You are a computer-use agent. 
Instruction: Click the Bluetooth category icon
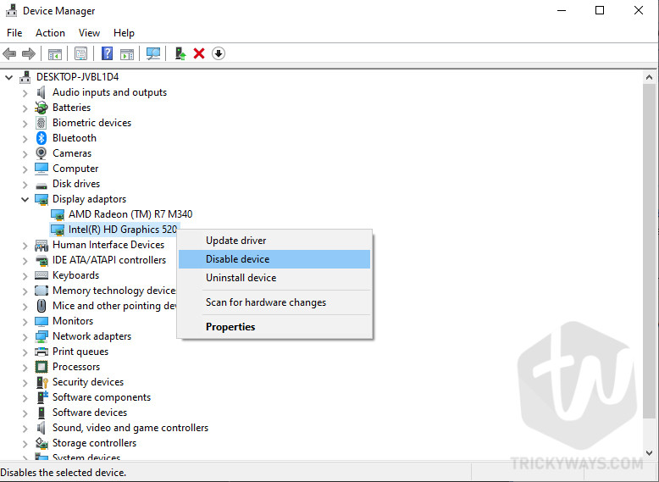pos(42,138)
